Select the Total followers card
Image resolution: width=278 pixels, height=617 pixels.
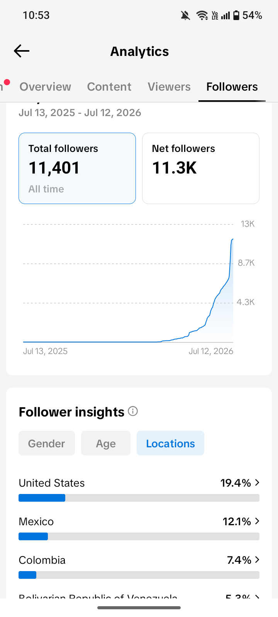(77, 168)
